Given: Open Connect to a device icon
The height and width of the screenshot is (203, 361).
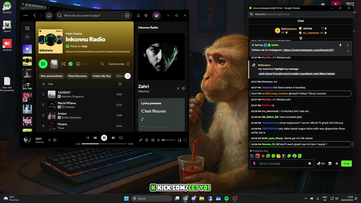Looking at the screenshot, I should [x=153, y=140].
